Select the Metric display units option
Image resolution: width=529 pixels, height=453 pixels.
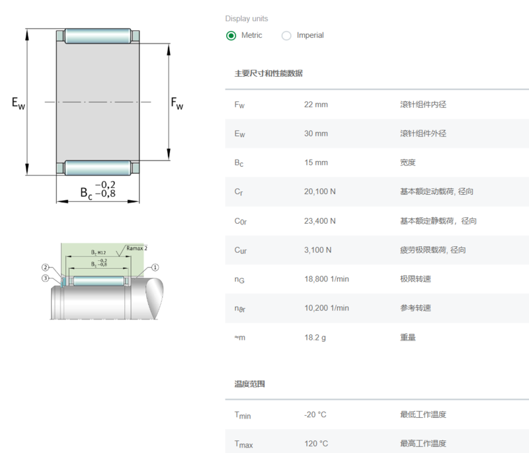point(231,36)
